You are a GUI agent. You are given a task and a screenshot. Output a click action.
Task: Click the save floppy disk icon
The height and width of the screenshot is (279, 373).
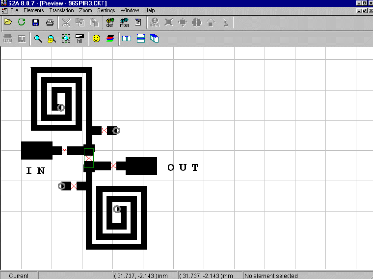click(x=35, y=22)
